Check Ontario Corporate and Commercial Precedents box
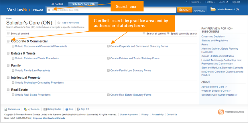Image resolution: width=248 pixels, height=123 pixels. [13, 46]
